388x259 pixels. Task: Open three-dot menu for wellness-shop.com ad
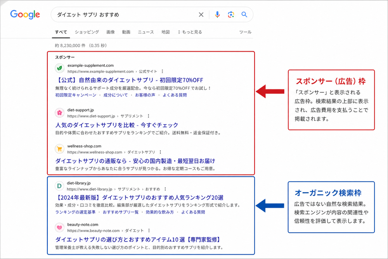point(160,152)
